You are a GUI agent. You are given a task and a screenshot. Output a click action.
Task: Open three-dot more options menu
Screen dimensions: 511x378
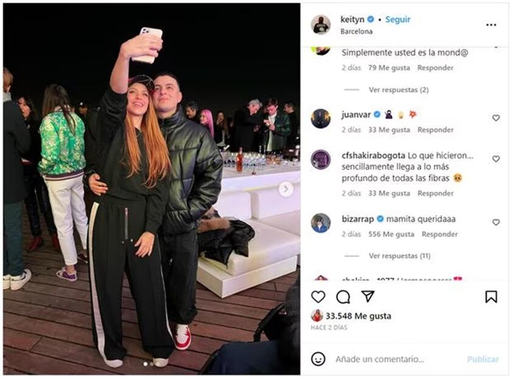click(491, 25)
